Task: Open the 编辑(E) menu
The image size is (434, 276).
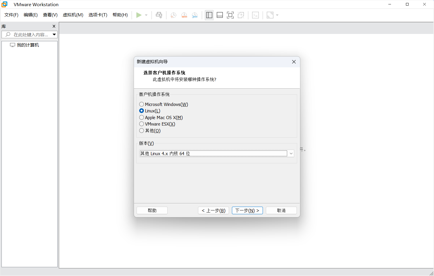Action: click(30, 15)
